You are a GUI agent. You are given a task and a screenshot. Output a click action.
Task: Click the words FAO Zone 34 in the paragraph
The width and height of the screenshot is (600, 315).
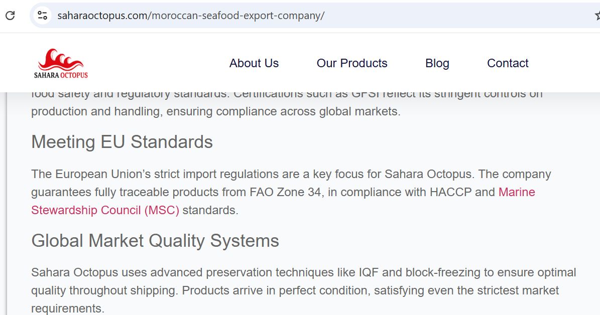(x=285, y=192)
